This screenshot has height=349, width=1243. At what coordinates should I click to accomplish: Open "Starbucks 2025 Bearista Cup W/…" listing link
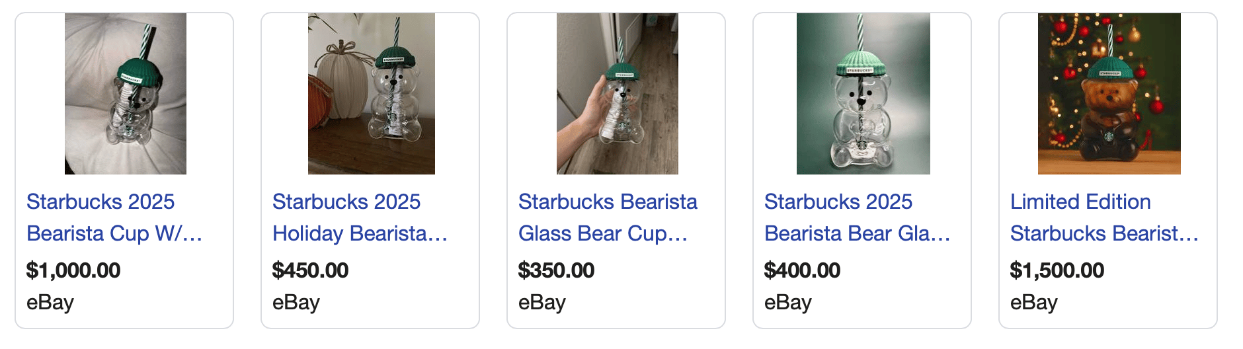point(114,217)
